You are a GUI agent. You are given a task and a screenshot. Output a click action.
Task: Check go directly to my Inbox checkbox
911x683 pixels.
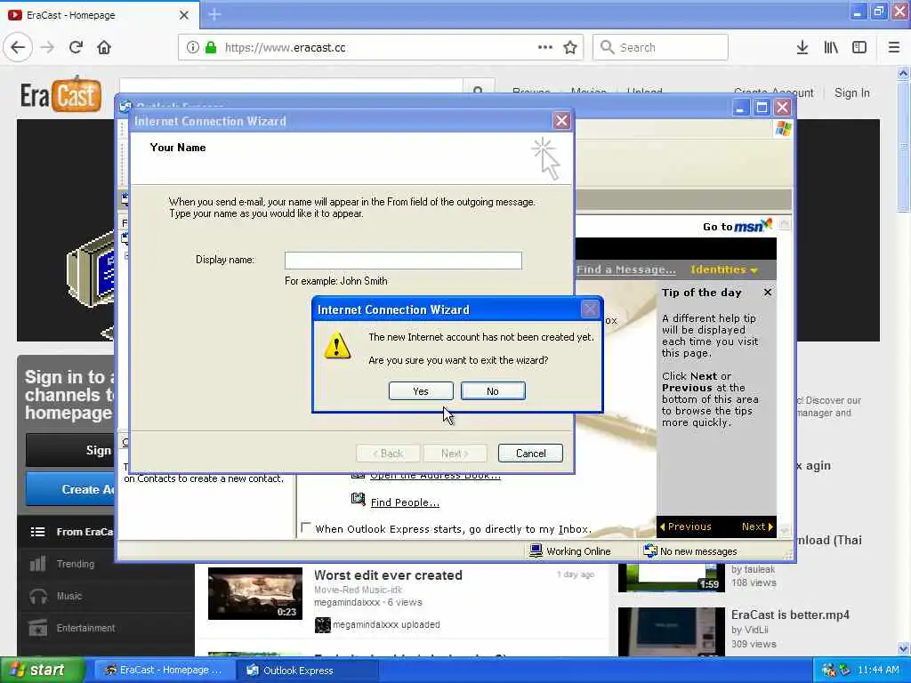[306, 528]
